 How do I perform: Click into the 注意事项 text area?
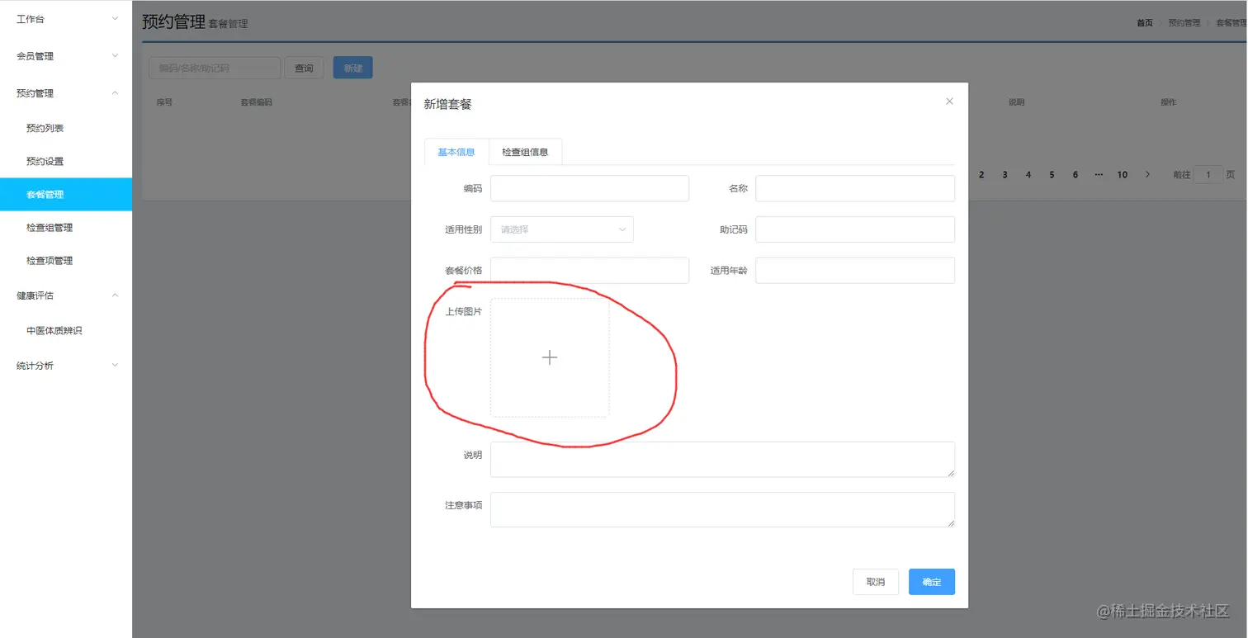722,509
